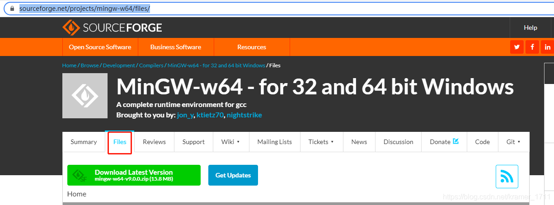Open the Mailing Lists tab

coord(275,142)
